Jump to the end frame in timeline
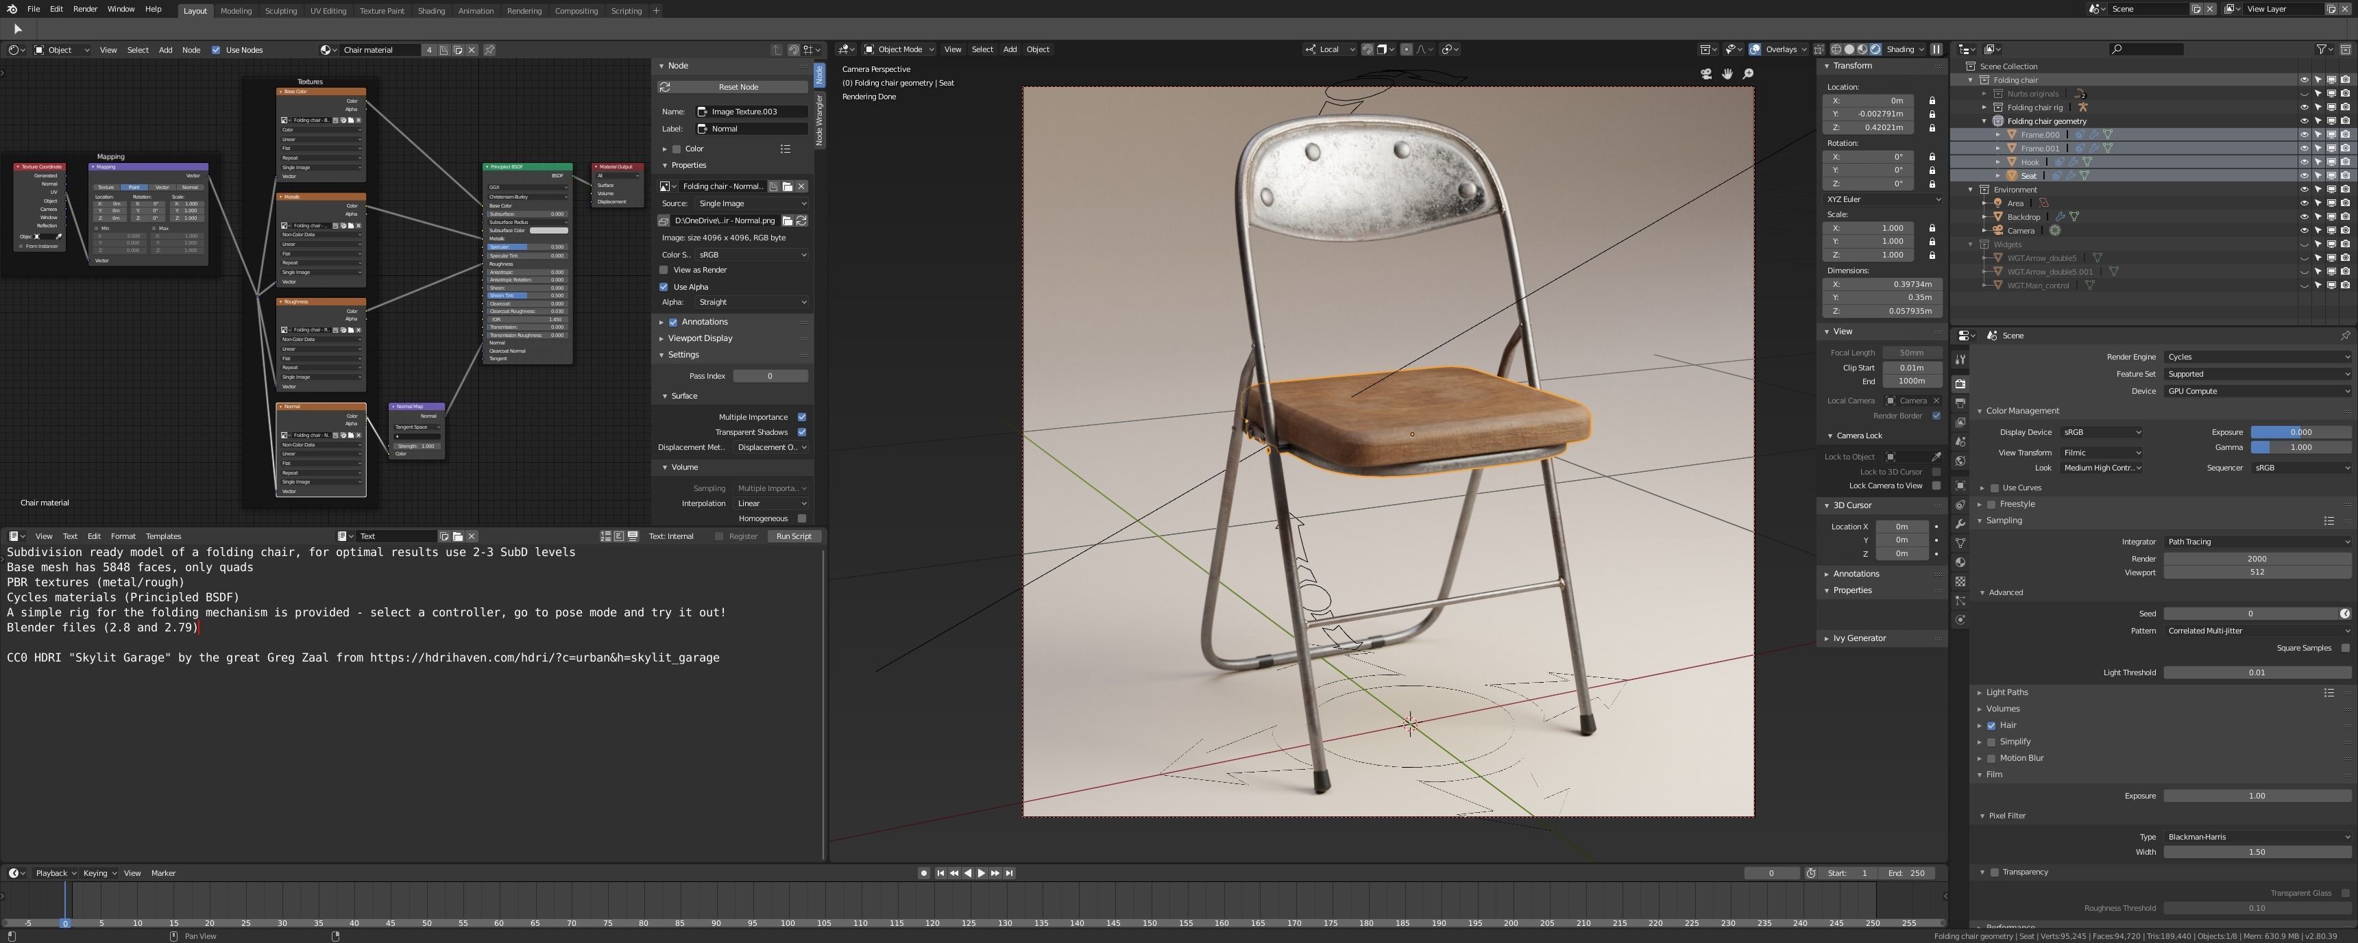 coord(1009,873)
